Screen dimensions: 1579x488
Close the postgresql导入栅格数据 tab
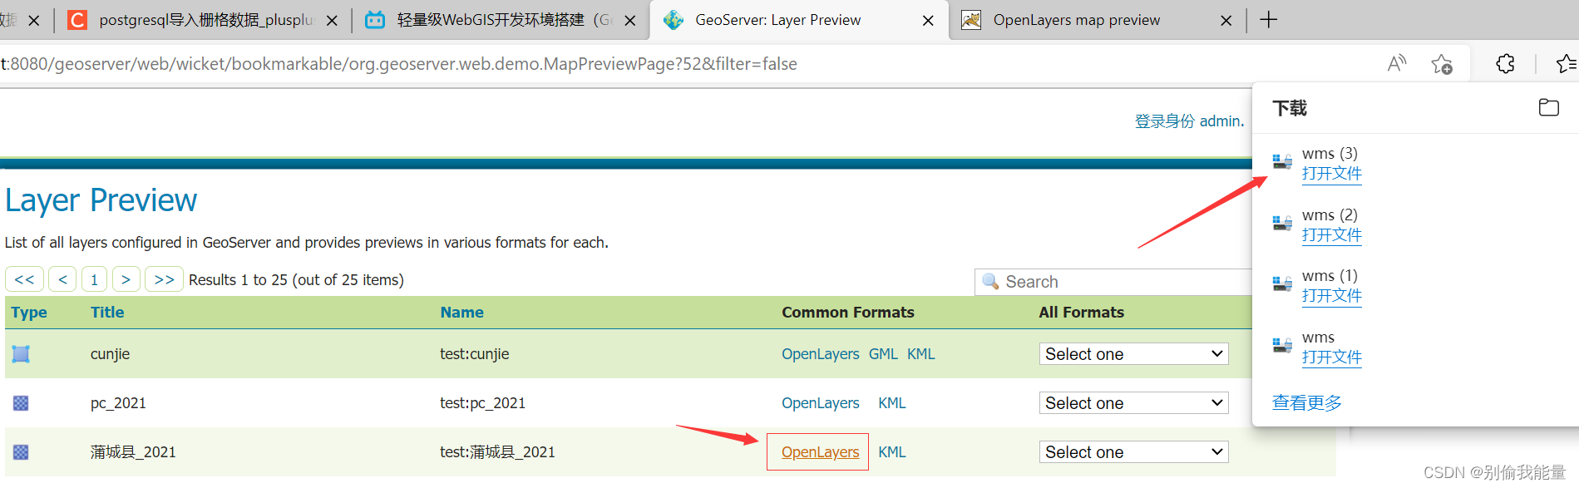pyautogui.click(x=332, y=21)
